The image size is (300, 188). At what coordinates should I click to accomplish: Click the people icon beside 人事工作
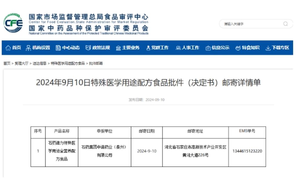178,48
